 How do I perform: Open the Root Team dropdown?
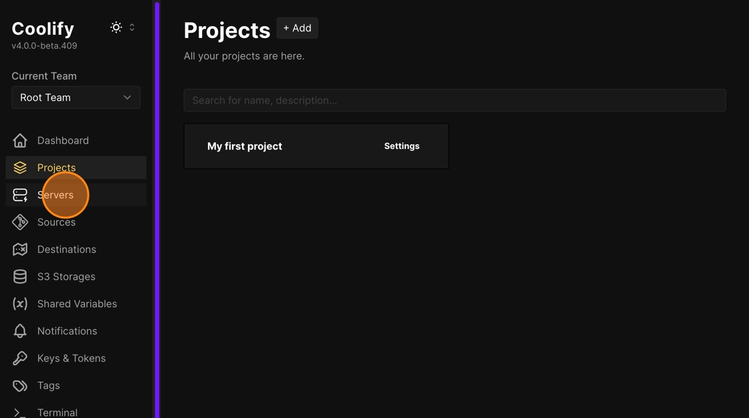[x=76, y=97]
